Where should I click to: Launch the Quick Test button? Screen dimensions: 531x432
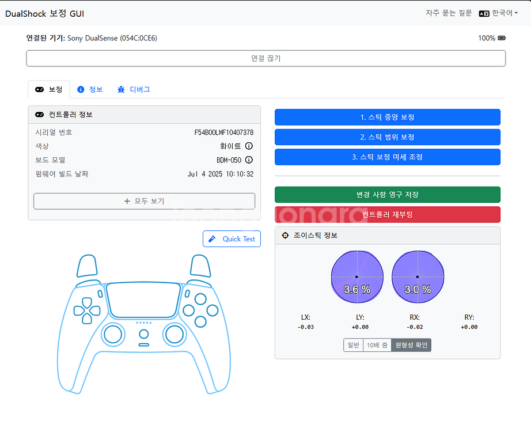(232, 239)
